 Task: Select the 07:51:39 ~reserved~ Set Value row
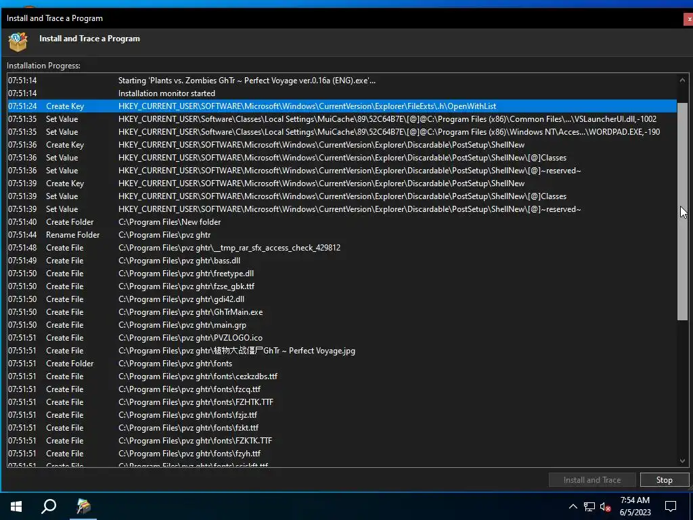(x=342, y=209)
